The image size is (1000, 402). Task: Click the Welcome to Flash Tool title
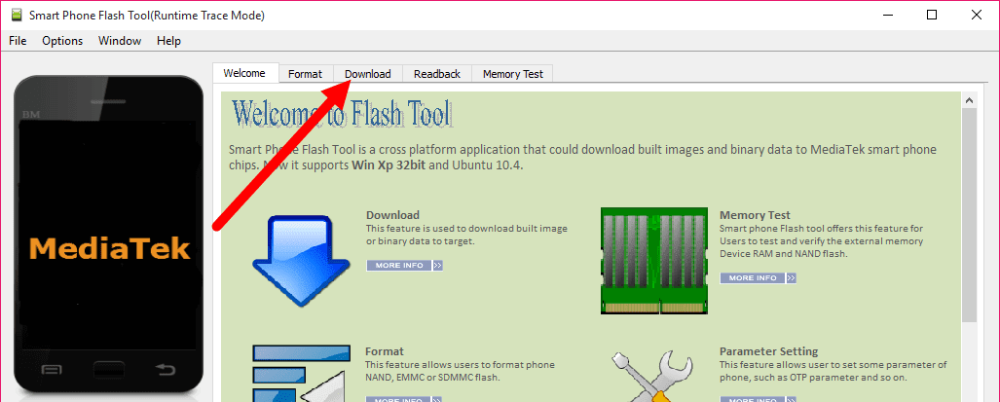click(343, 115)
